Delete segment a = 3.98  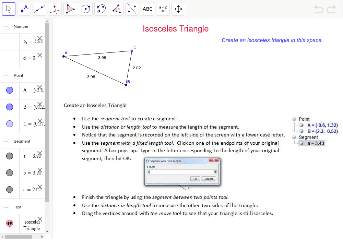tap(40, 153)
